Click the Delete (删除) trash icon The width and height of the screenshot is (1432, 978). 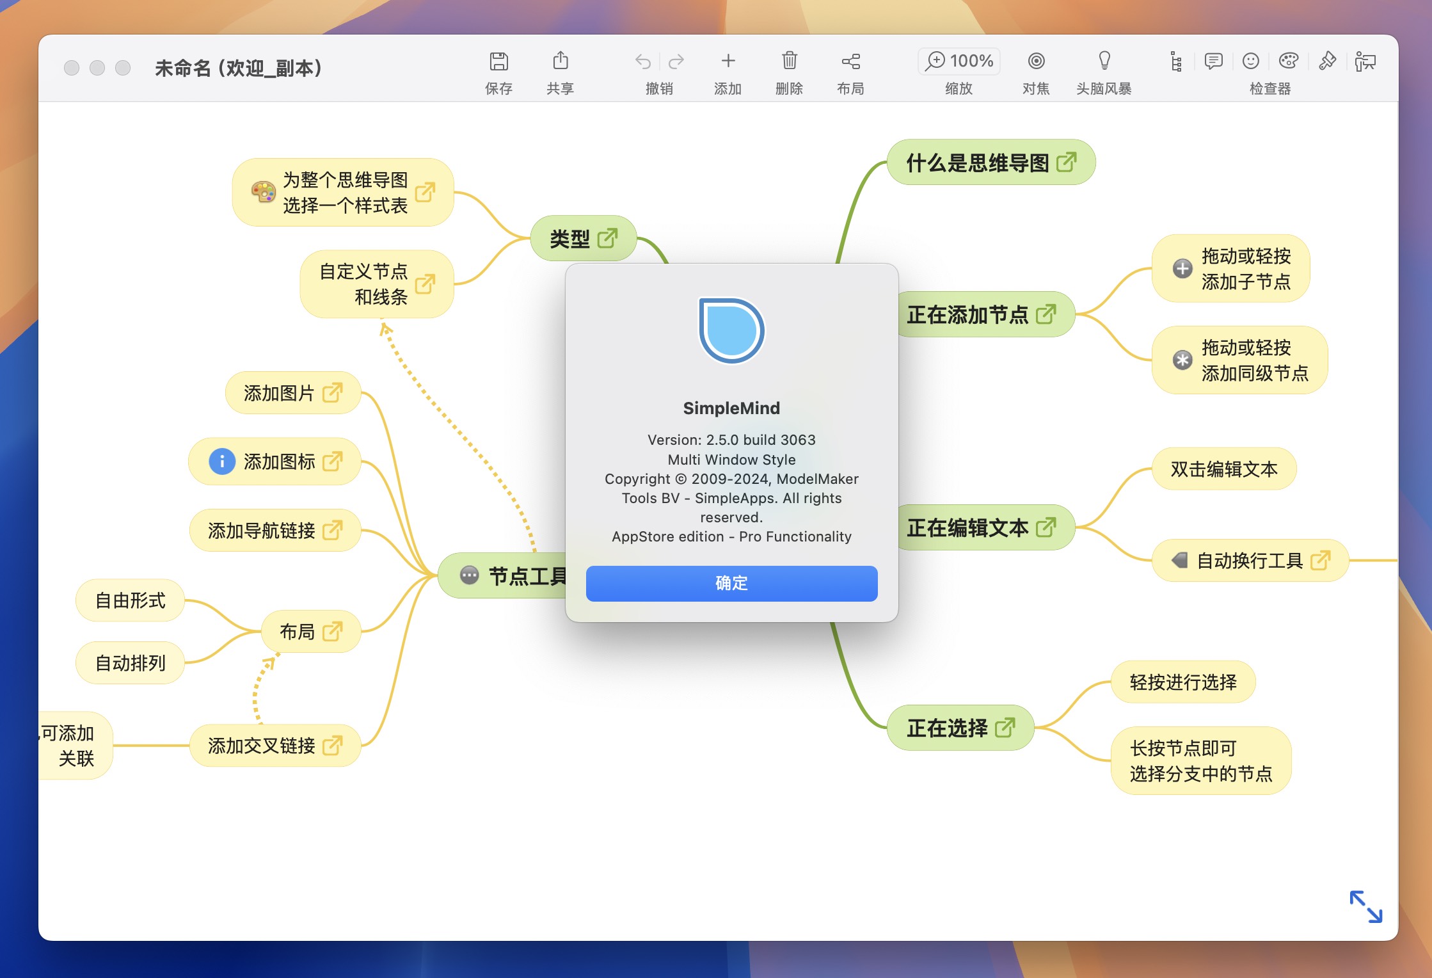coord(790,61)
